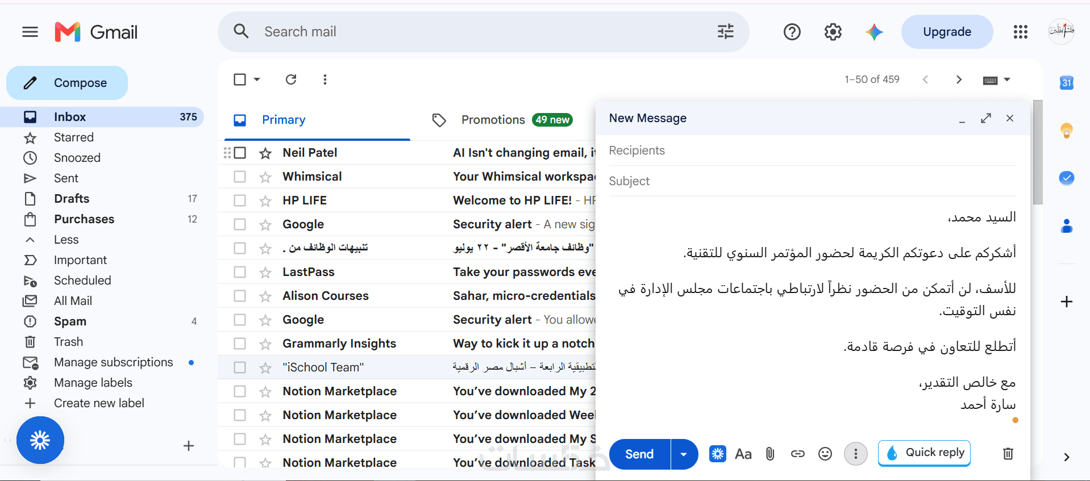Click the Upgrade button
The image size is (1090, 481).
click(x=947, y=32)
